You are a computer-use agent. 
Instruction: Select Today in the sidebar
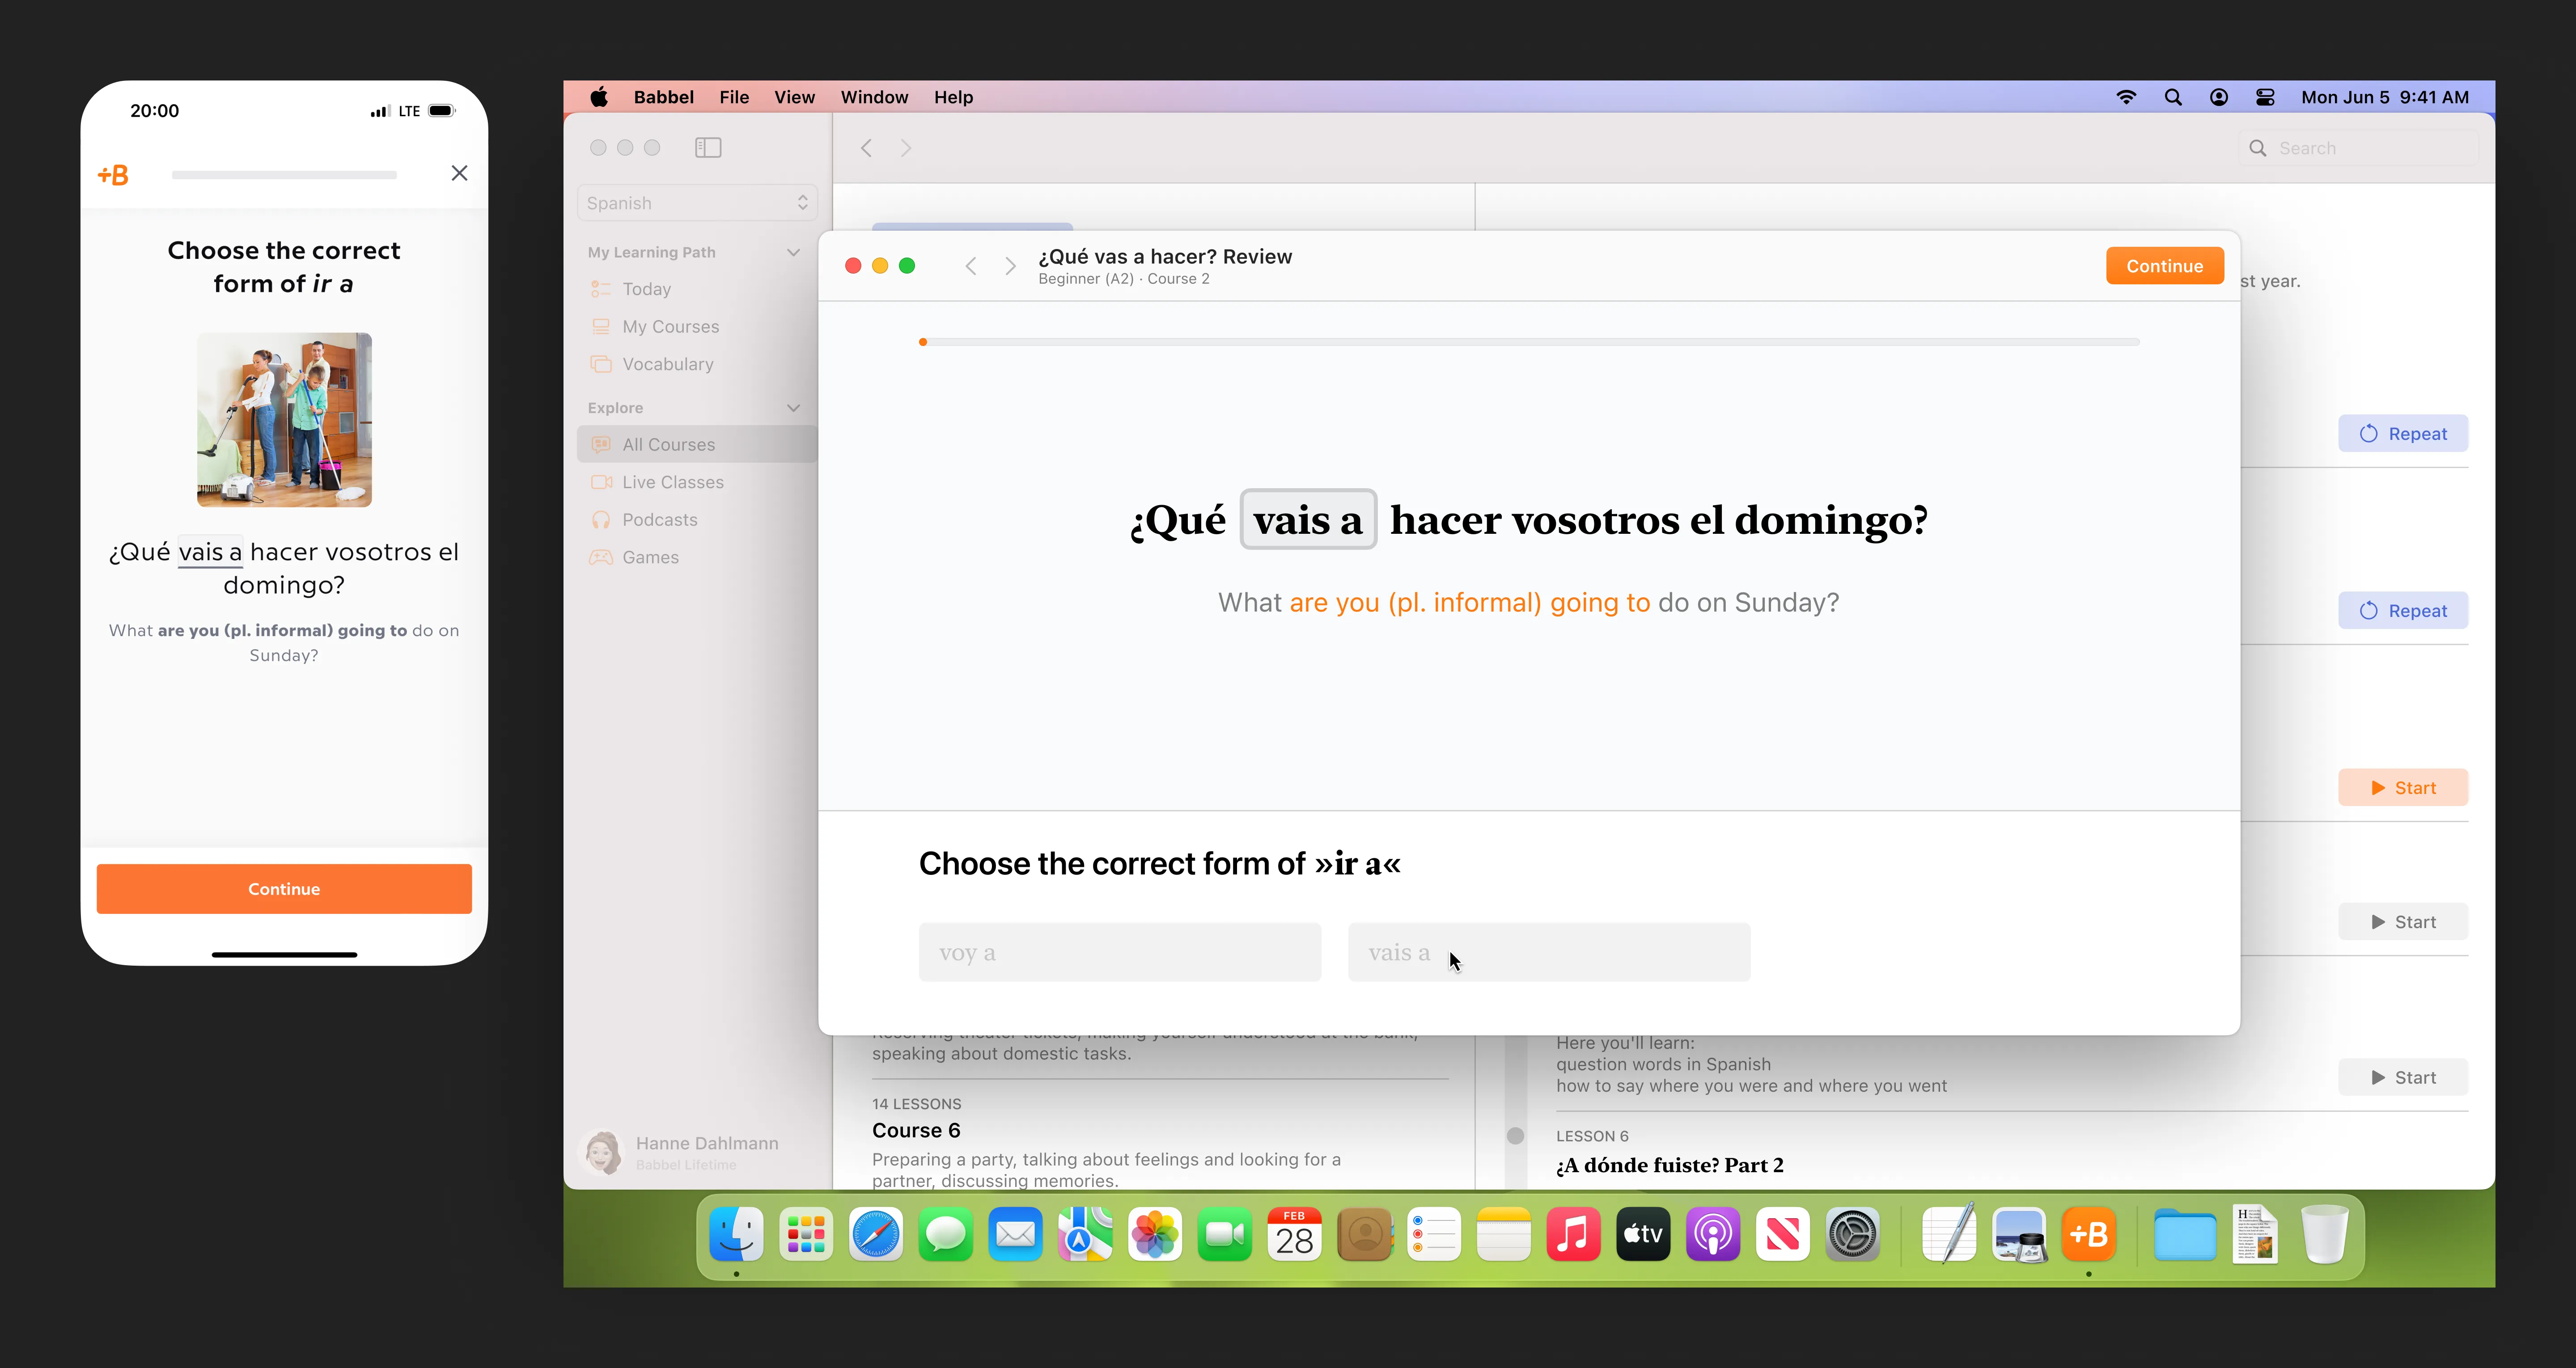click(x=697, y=289)
